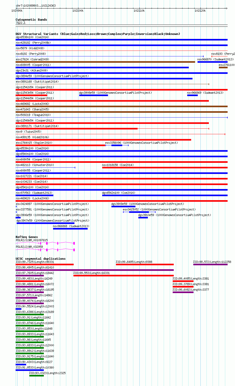Select the dgv3910e59 variant label
235x386 pixels.
click(175, 215)
